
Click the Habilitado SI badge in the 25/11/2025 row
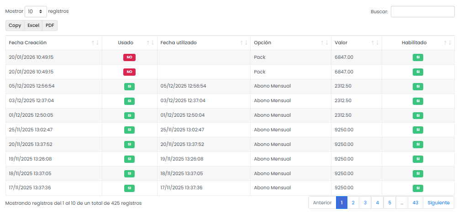[x=418, y=130]
